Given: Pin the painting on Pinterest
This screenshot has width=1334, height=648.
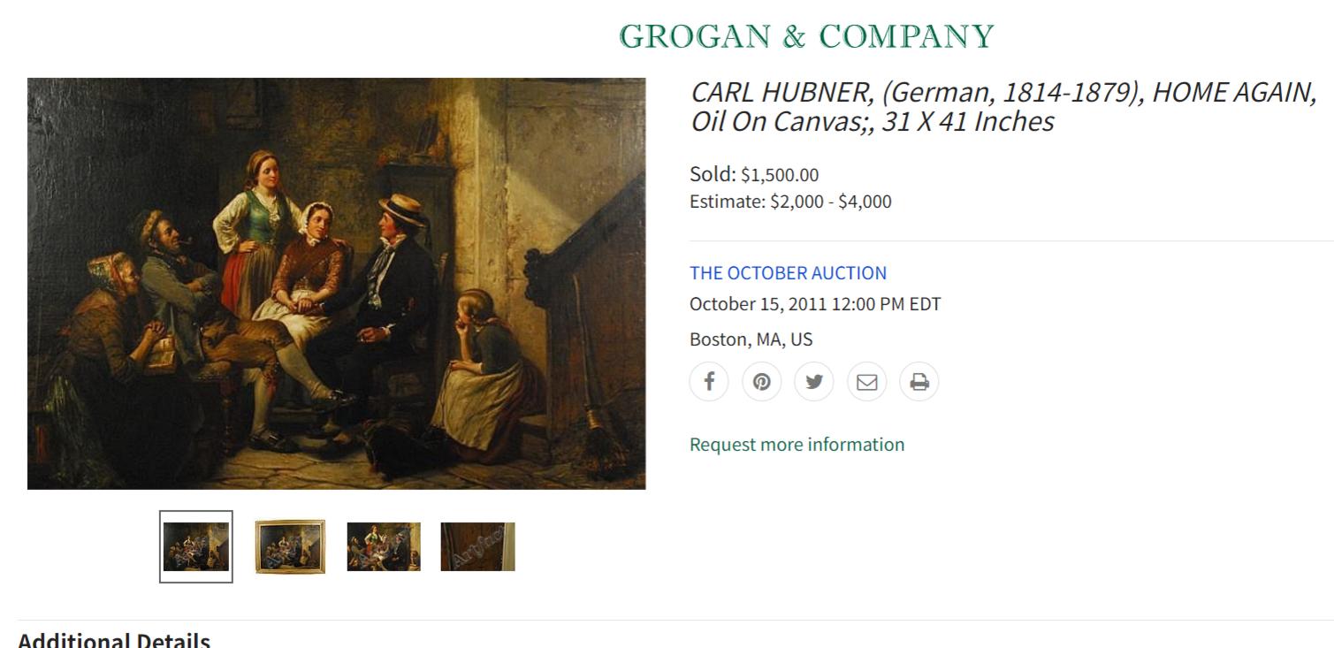Looking at the screenshot, I should pos(761,382).
